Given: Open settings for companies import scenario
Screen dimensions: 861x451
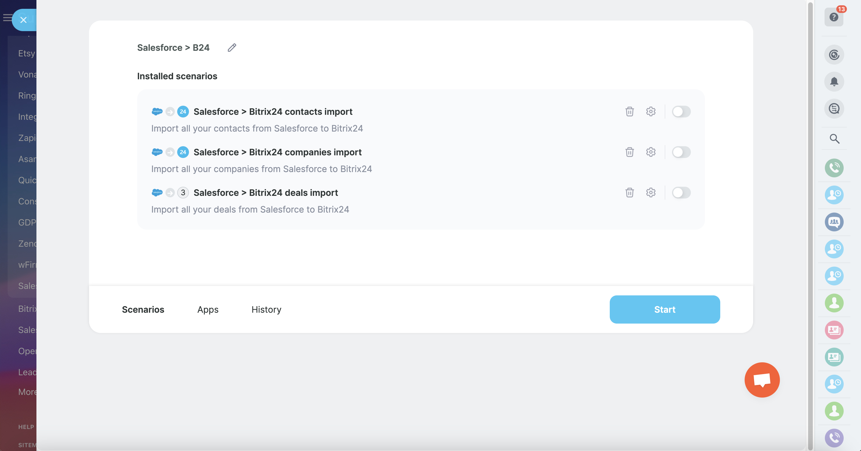Looking at the screenshot, I should (x=650, y=152).
